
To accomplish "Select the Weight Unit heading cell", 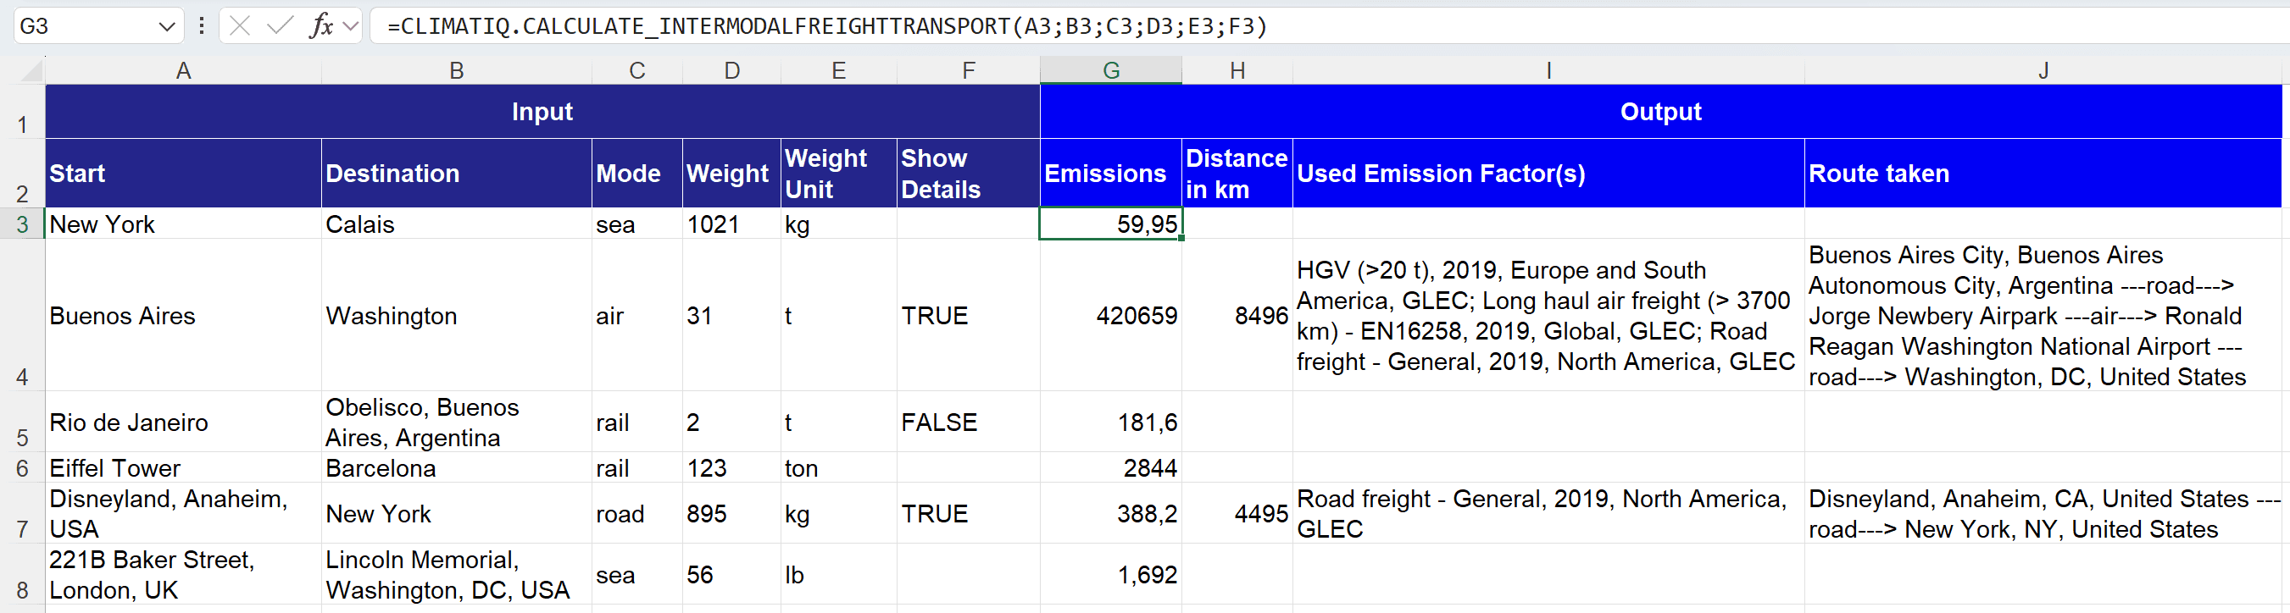I will point(838,174).
